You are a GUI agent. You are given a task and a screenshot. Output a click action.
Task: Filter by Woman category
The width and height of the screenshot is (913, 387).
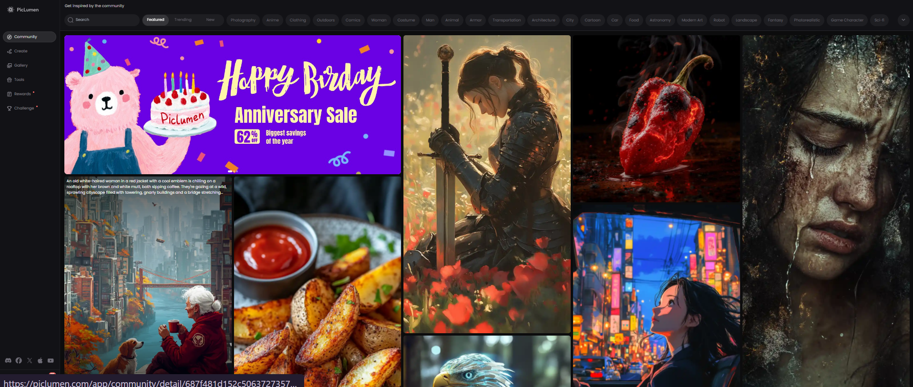pos(379,20)
